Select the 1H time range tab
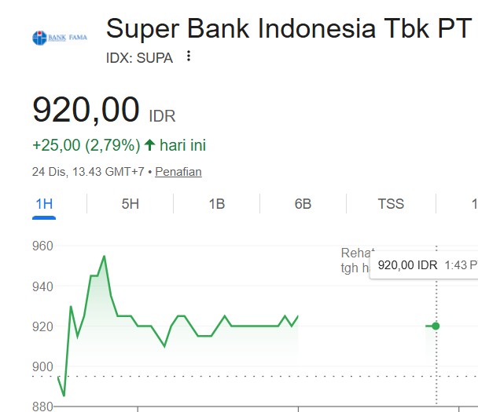The image size is (478, 412). [x=44, y=204]
